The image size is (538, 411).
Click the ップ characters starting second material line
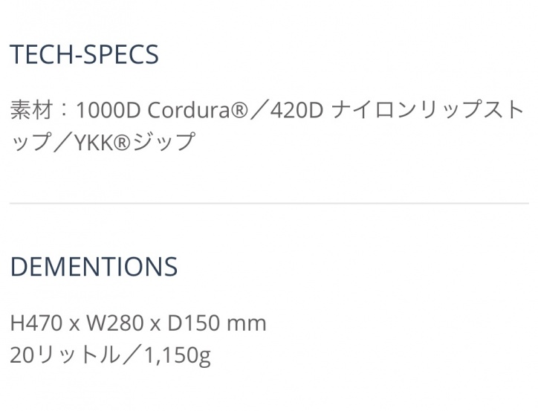30,141
